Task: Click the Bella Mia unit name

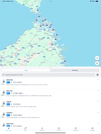Action: point(10,80)
